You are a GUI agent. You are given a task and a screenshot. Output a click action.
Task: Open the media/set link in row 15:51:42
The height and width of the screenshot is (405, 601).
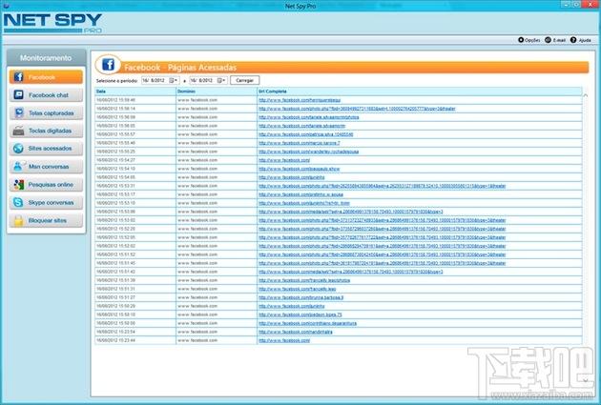351,272
